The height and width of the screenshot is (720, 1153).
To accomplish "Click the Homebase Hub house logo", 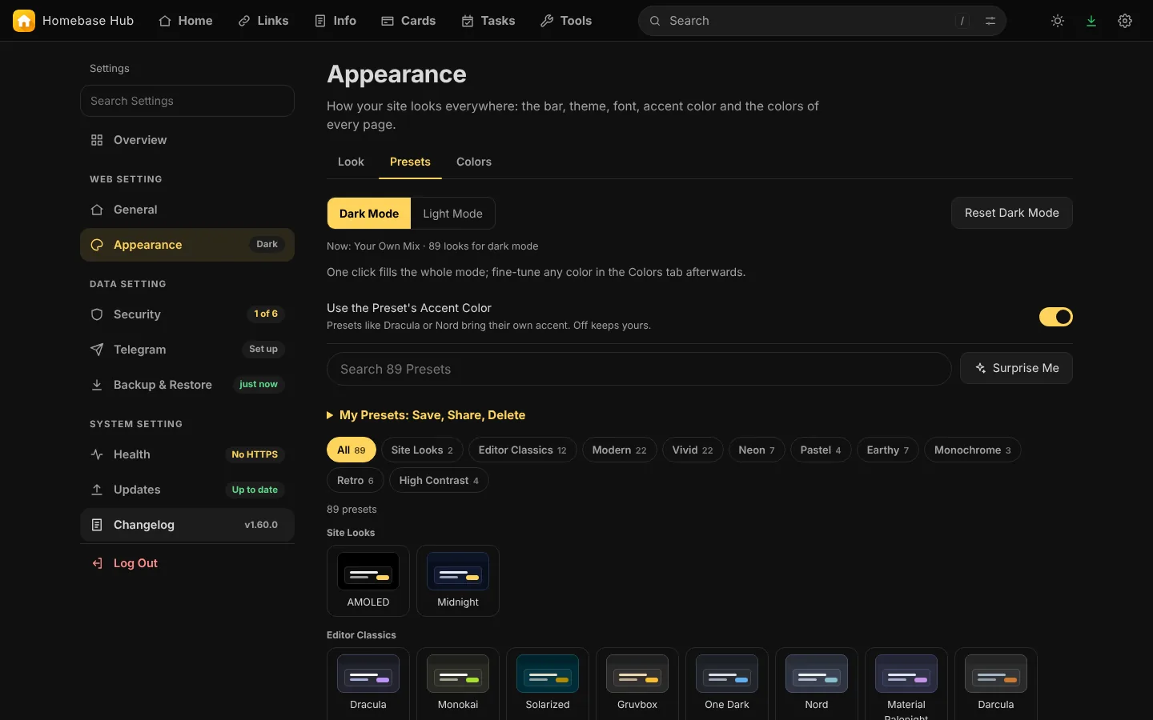I will click(24, 21).
